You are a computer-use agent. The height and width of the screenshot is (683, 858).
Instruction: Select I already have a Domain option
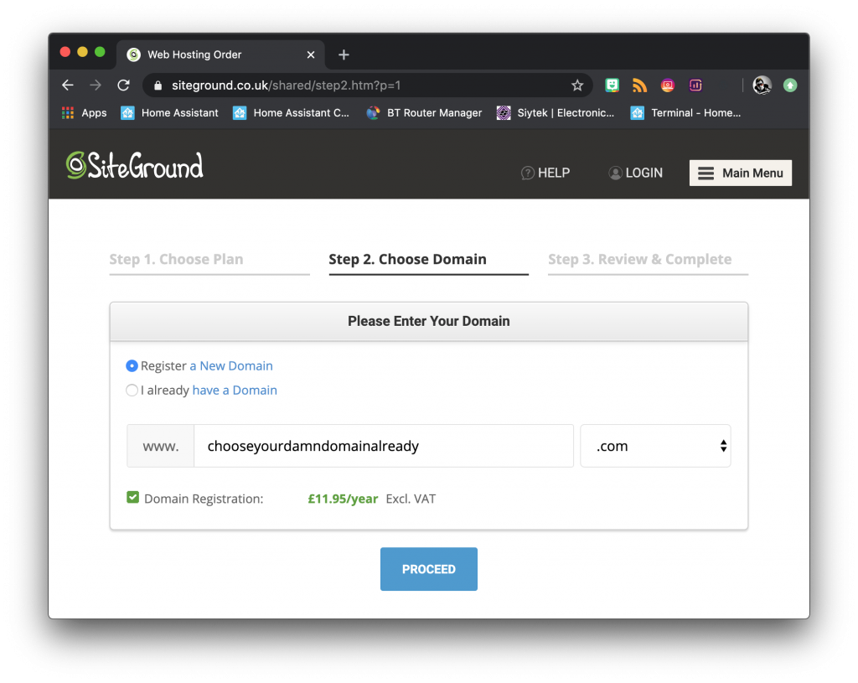(x=132, y=391)
